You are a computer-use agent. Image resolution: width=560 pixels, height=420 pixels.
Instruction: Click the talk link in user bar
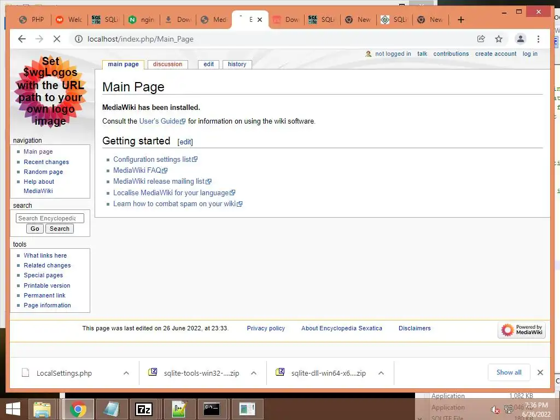point(422,54)
